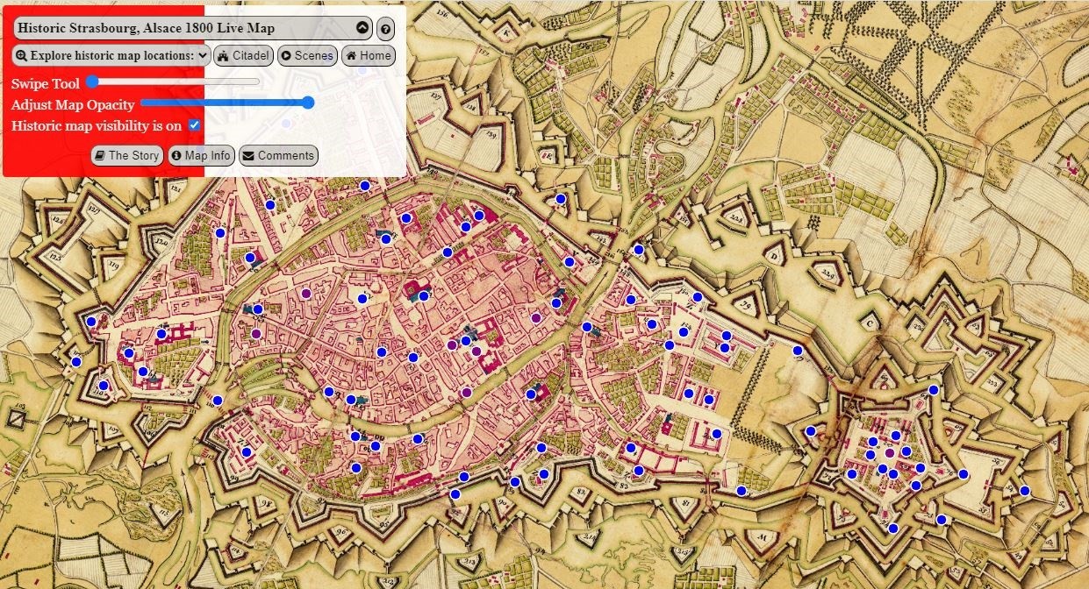The image size is (1089, 589).
Task: Click the title Historic Strasbourg, Alsace 1800 Live Map
Action: pyautogui.click(x=146, y=28)
